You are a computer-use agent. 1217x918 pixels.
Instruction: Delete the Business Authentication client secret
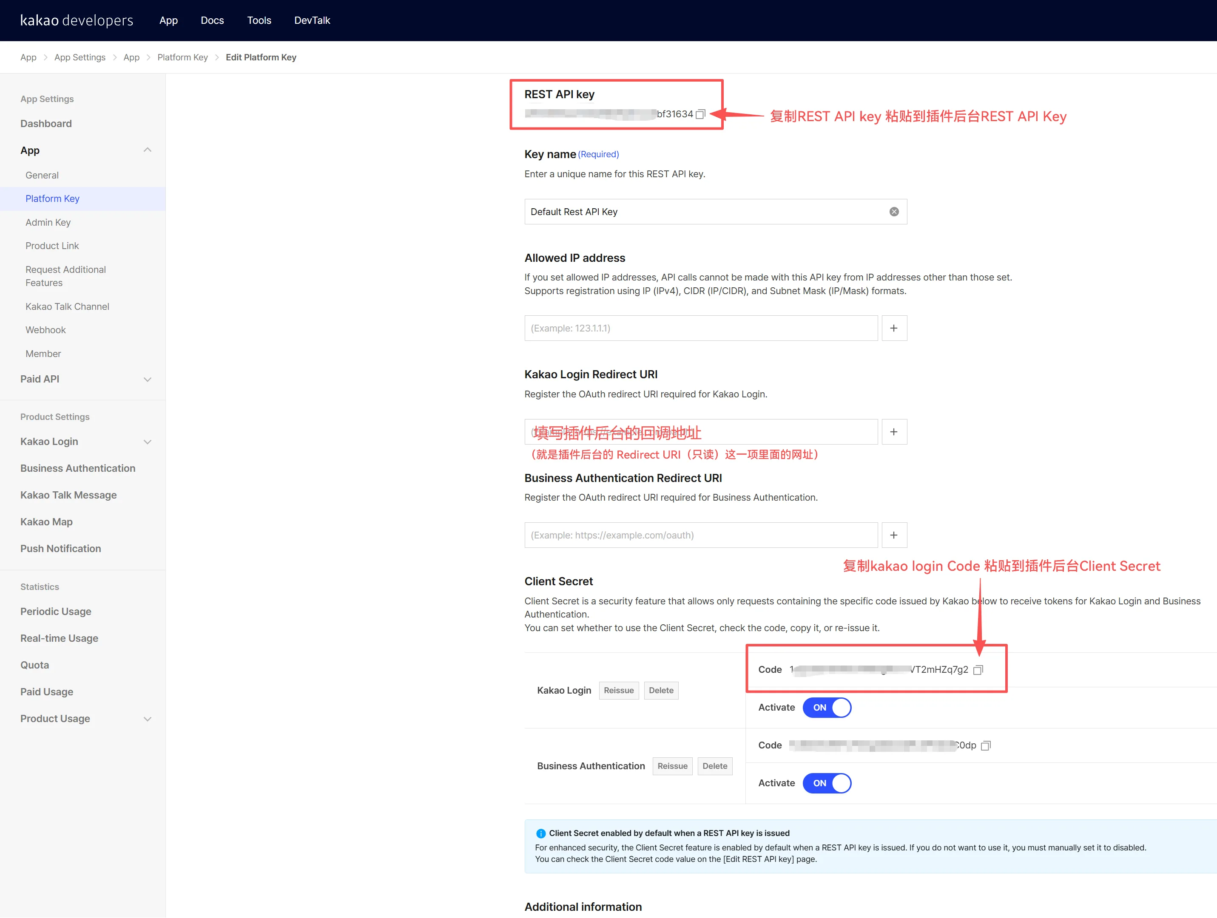[715, 766]
